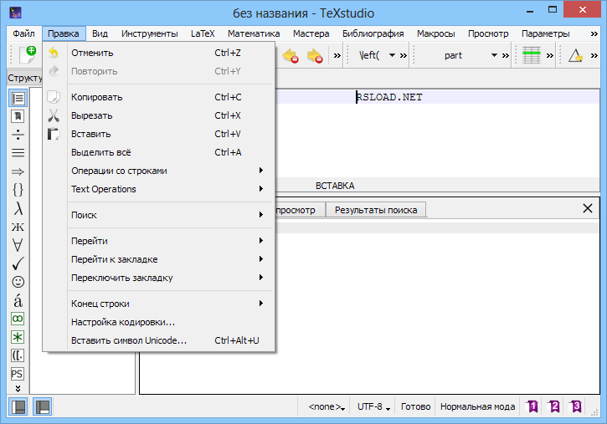Viewport: 607px width, 424px height.
Task: Select the smiley face symbols panel
Action: click(18, 282)
